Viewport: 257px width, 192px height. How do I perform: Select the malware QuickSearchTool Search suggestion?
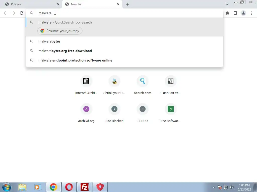click(x=124, y=22)
